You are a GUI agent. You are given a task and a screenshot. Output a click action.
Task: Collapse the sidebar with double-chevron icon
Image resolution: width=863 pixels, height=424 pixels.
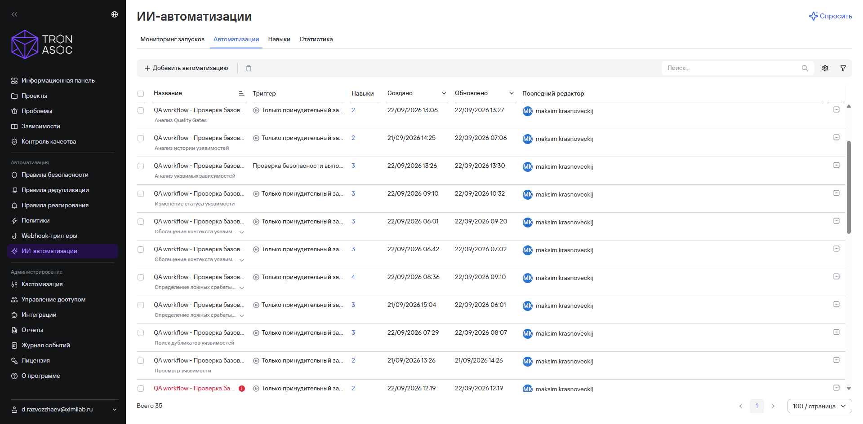(x=14, y=14)
